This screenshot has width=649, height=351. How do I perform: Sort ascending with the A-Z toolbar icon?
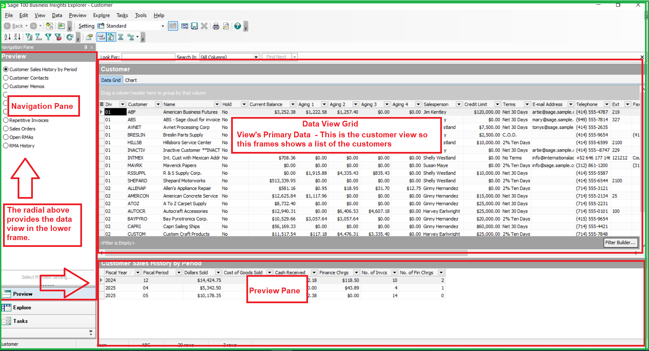point(7,37)
